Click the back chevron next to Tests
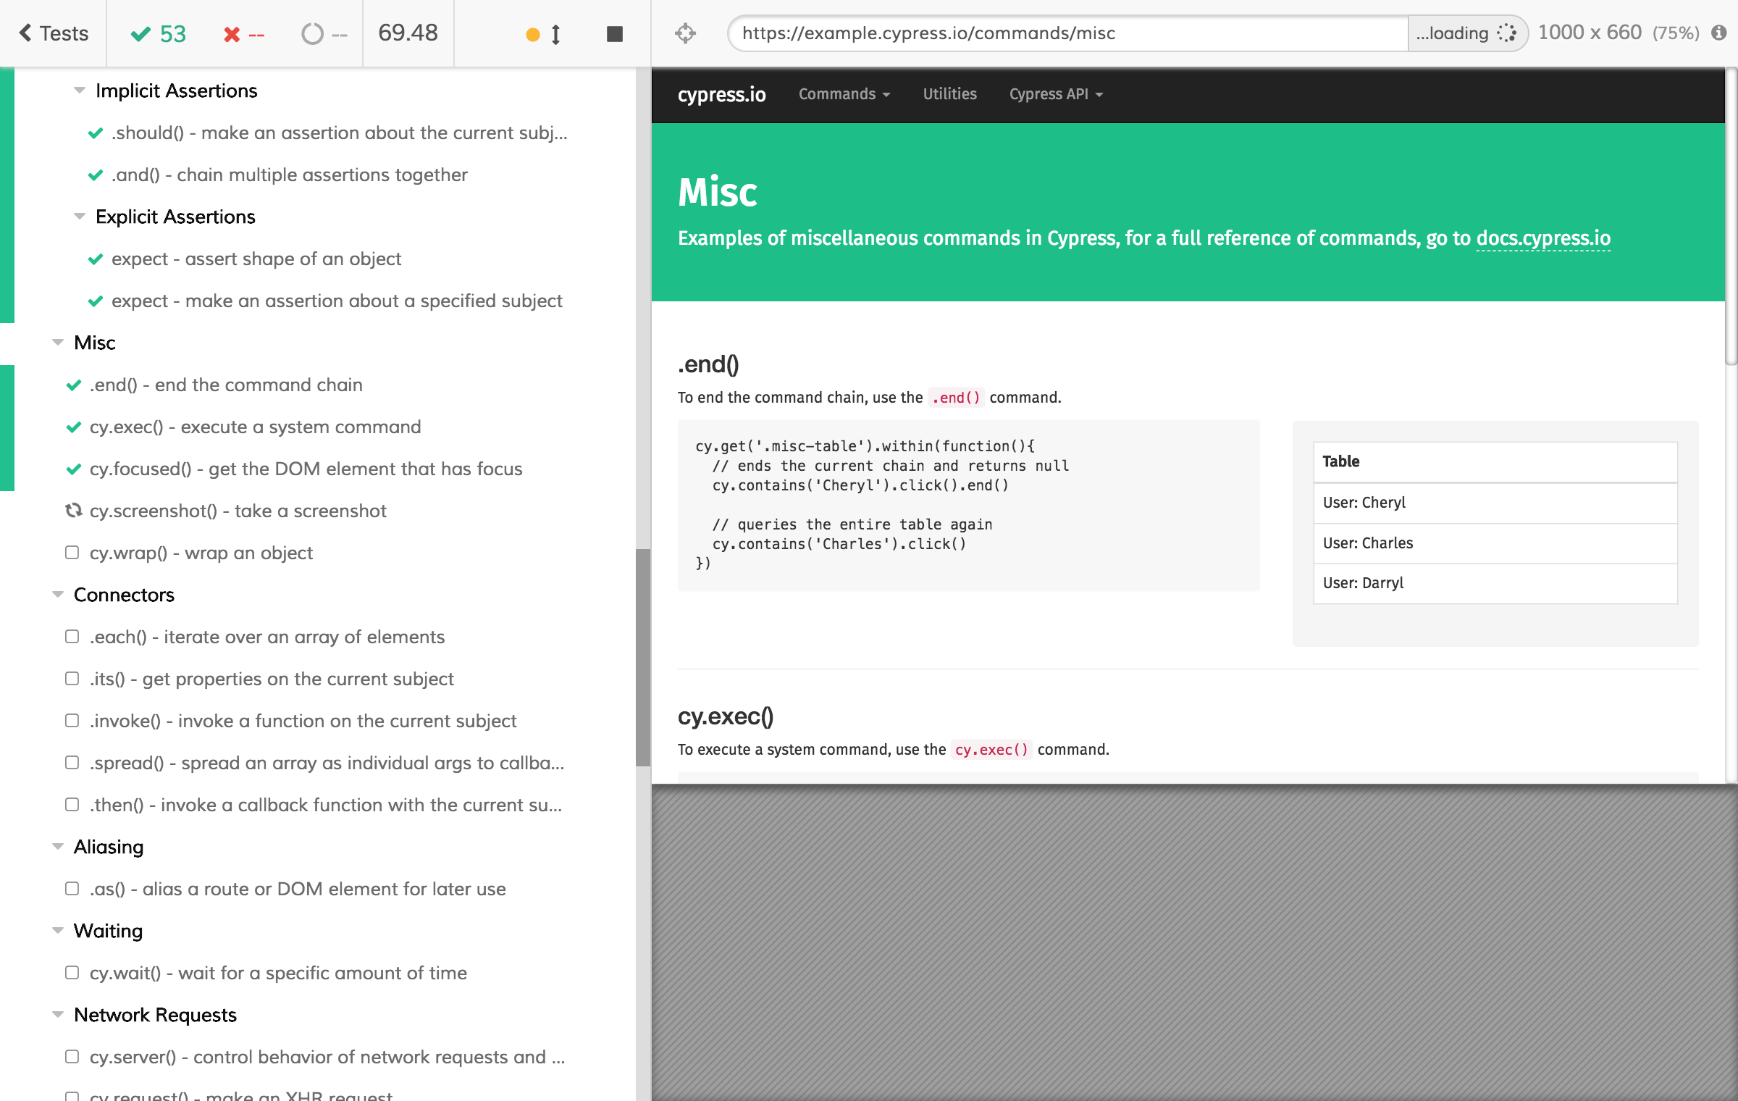This screenshot has width=1738, height=1101. click(25, 33)
